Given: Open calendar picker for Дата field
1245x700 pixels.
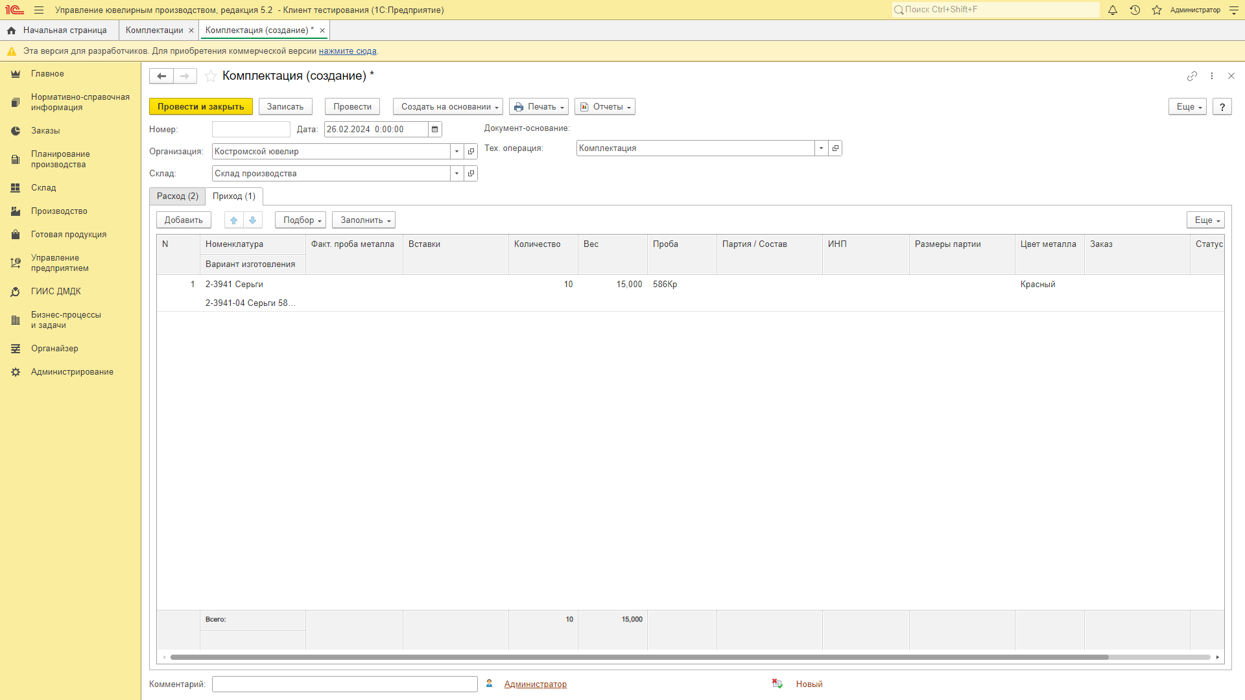Looking at the screenshot, I should click(x=435, y=129).
